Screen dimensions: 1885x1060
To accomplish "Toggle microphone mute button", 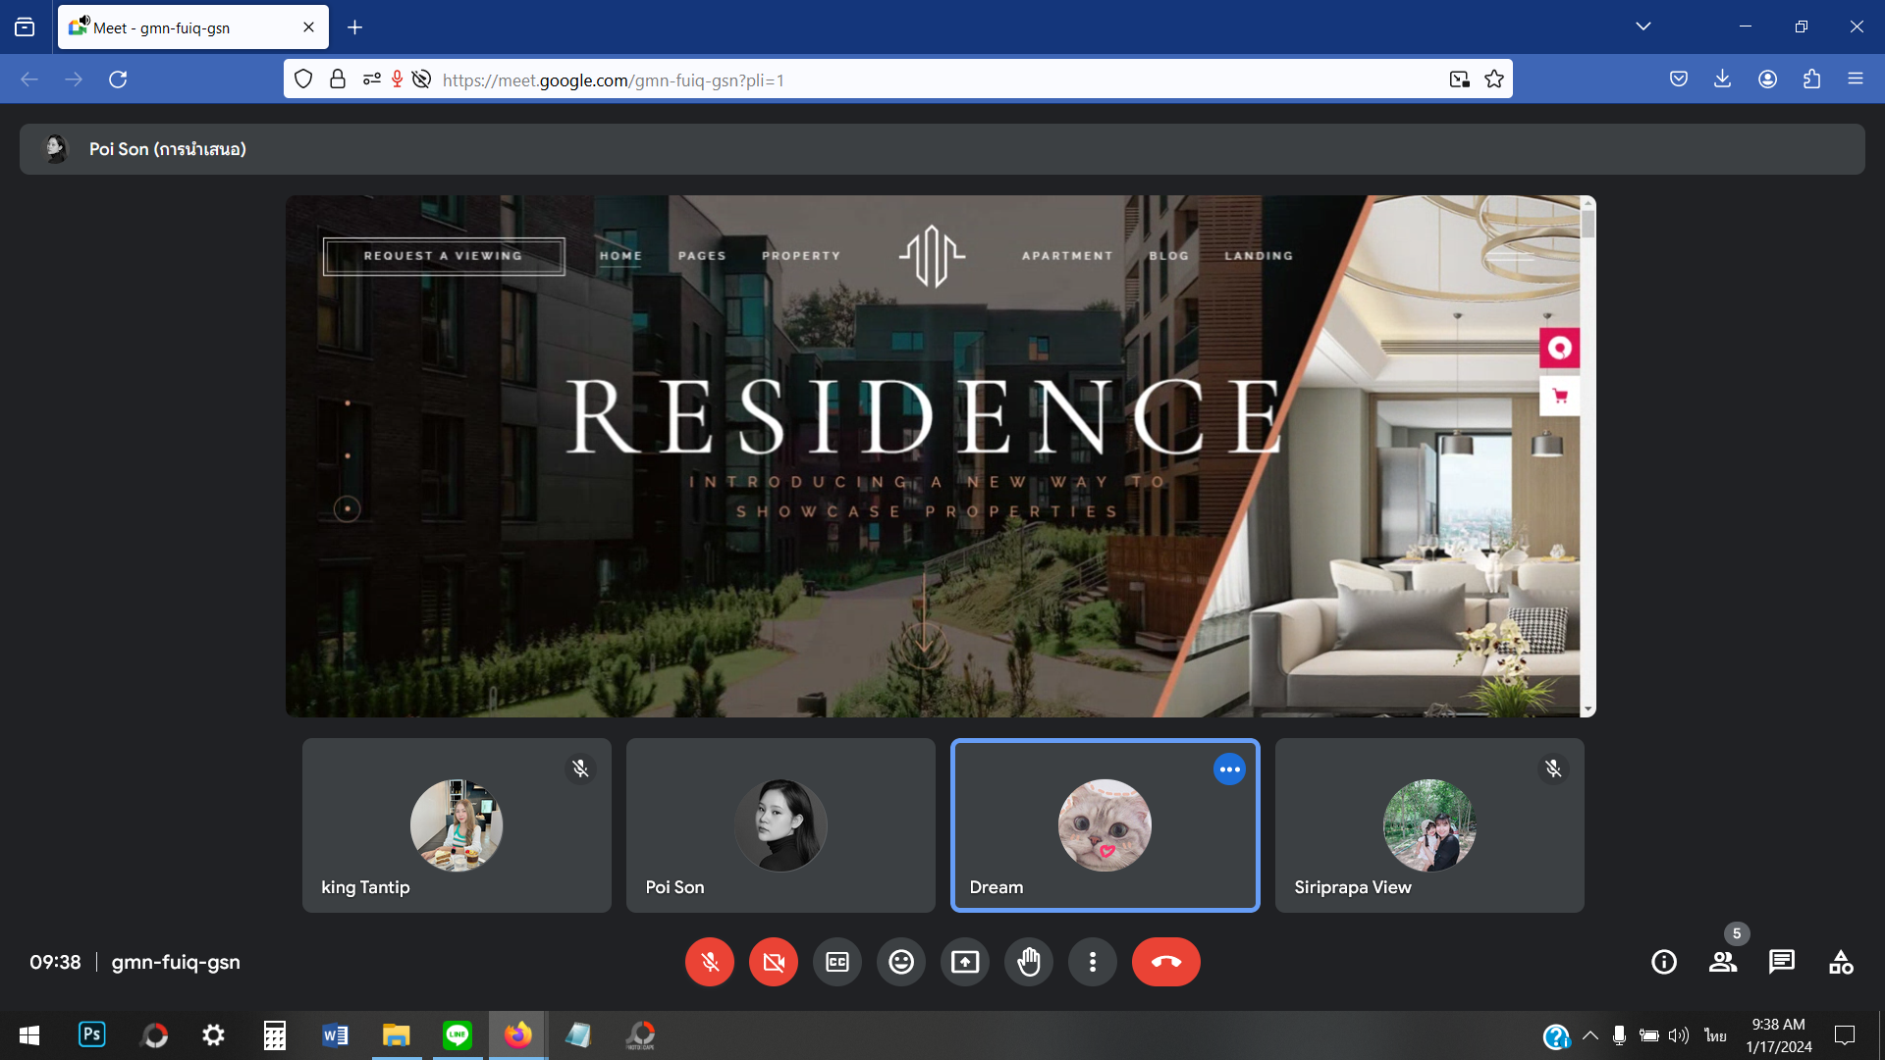I will 709,962.
